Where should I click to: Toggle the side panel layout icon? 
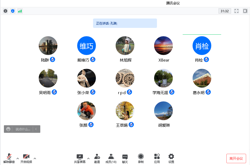(x=245, y=11)
